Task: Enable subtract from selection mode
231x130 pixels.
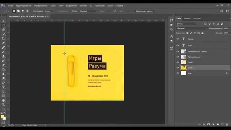Action: 23,11
